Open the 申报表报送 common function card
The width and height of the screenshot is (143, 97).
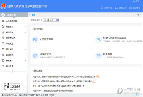[x=62, y=56]
